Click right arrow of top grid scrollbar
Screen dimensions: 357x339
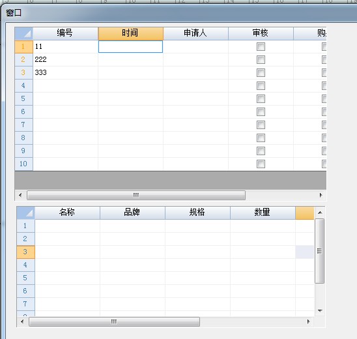coord(321,195)
